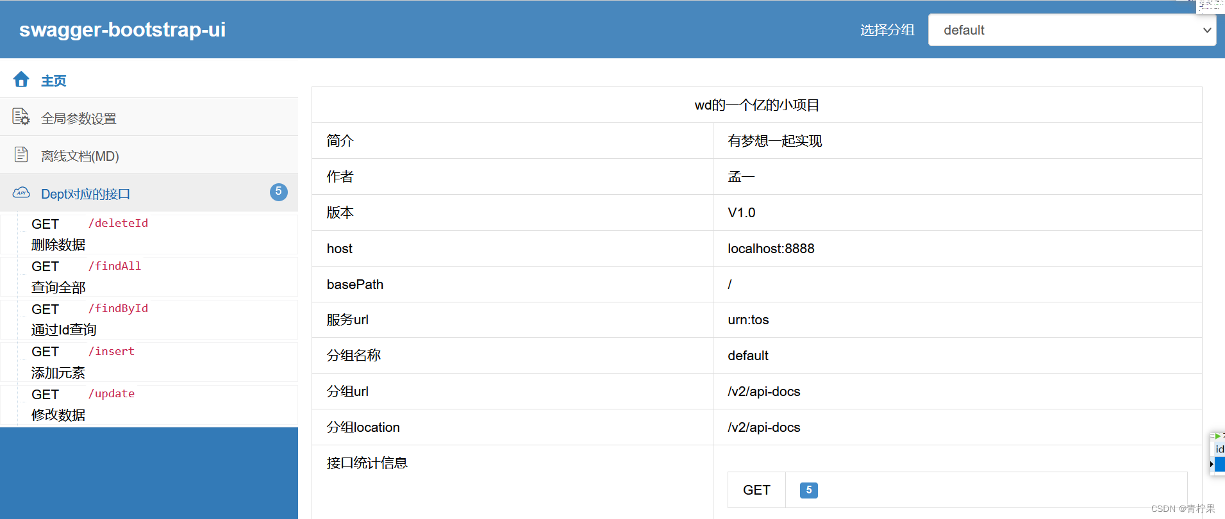Image resolution: width=1225 pixels, height=519 pixels.
Task: Click the 作者 row label
Action: (340, 177)
